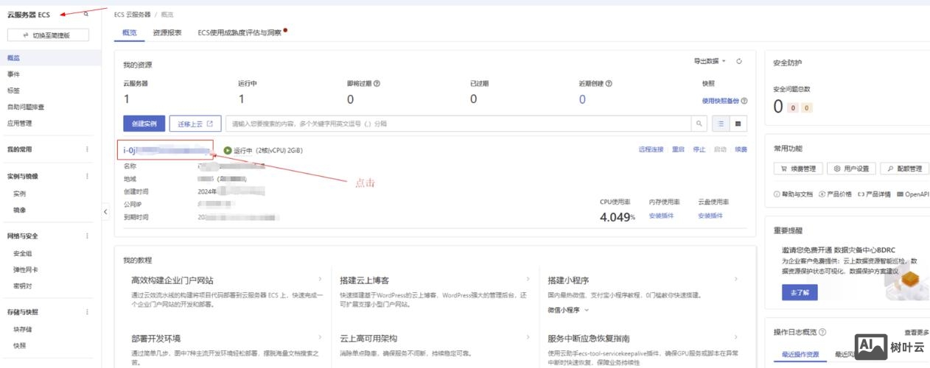Click the 用户设置 button
The width and height of the screenshot is (930, 368).
coord(852,169)
